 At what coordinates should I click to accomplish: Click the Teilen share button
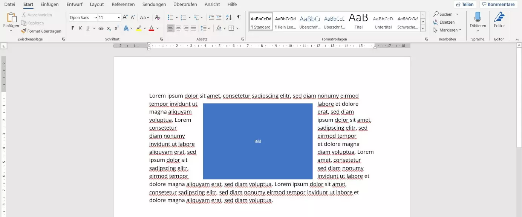pos(465,5)
